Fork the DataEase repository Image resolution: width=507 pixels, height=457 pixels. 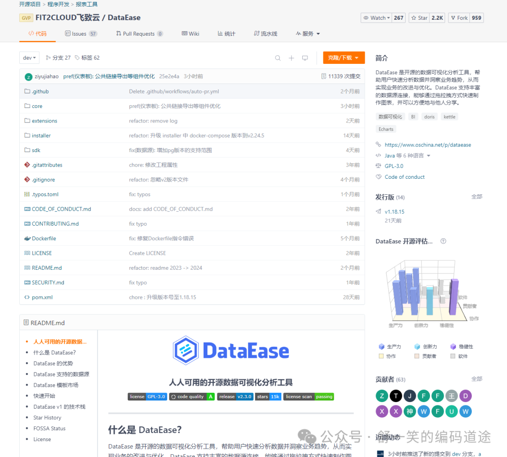click(459, 18)
